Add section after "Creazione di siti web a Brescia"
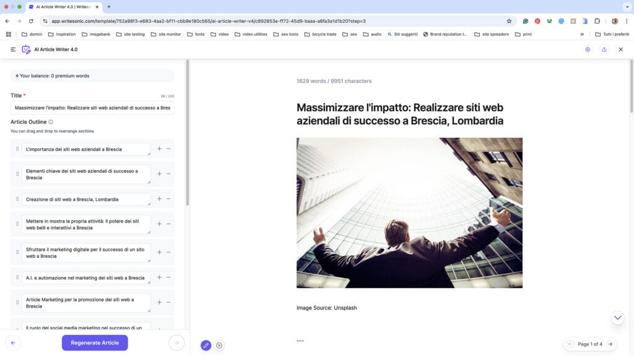Image resolution: width=634 pixels, height=356 pixels. tap(159, 199)
